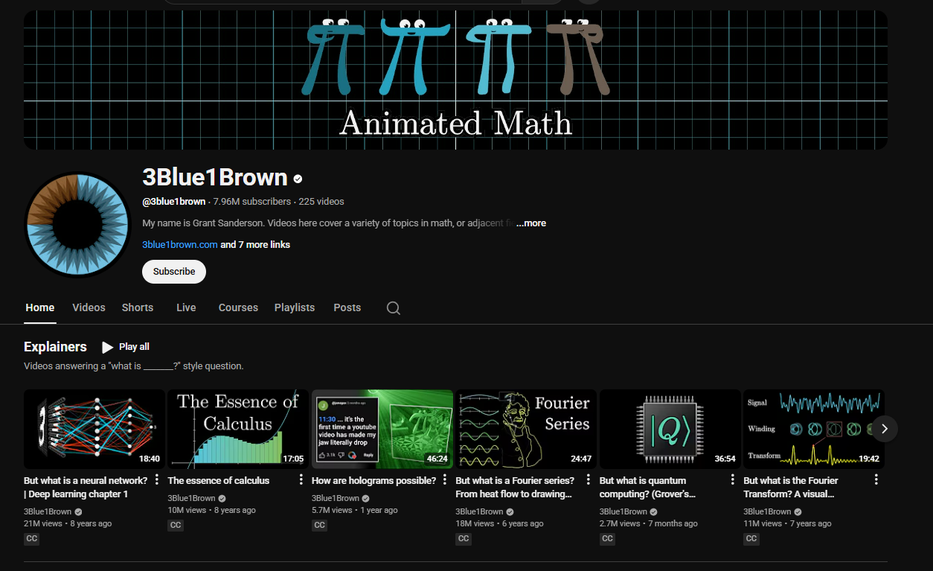The height and width of the screenshot is (571, 933).
Task: Click title "But what is a Fourier series?"
Action: coord(515,488)
